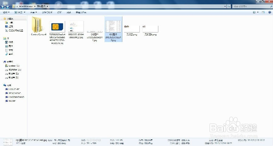
Task: Refresh the folder via address bar refresh icon
Action: (x=229, y=6)
